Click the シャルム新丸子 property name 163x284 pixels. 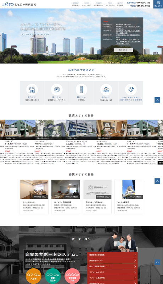(x=123, y=202)
